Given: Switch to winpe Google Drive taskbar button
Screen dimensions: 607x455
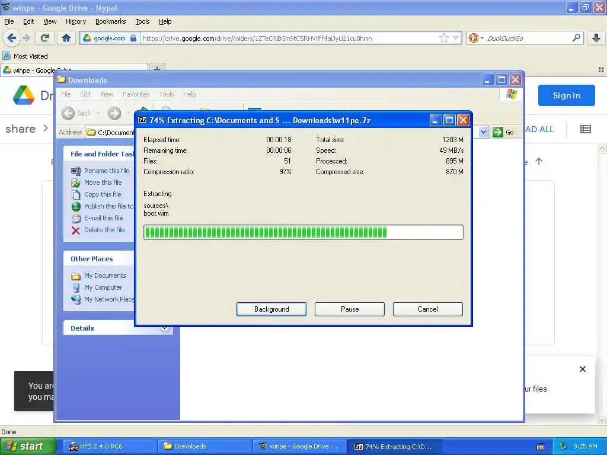Looking at the screenshot, I should click(x=299, y=446).
